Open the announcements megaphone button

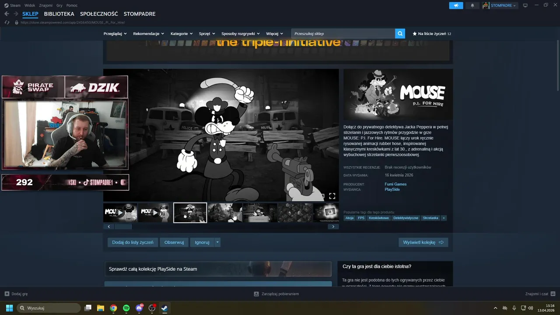tap(456, 5)
